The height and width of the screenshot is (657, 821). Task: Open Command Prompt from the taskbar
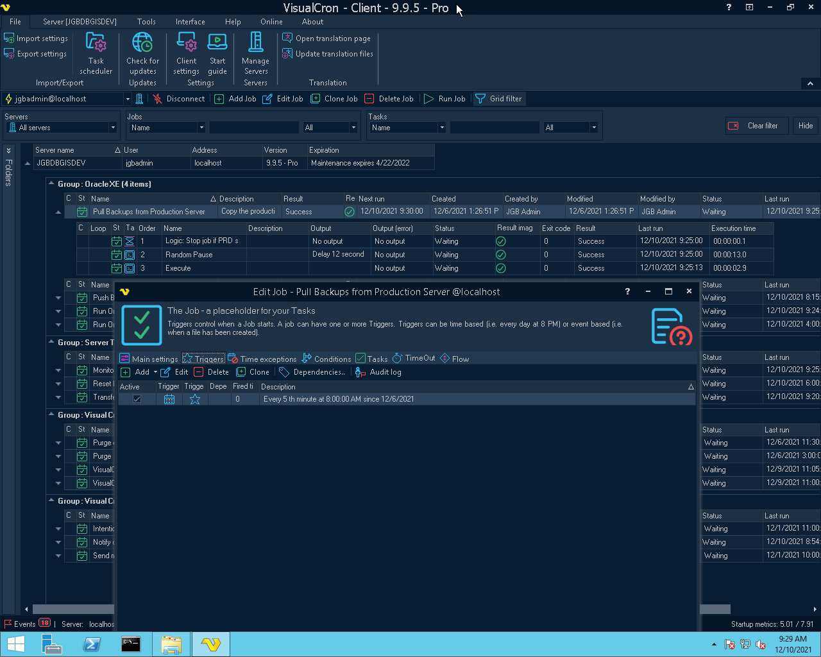pos(131,644)
